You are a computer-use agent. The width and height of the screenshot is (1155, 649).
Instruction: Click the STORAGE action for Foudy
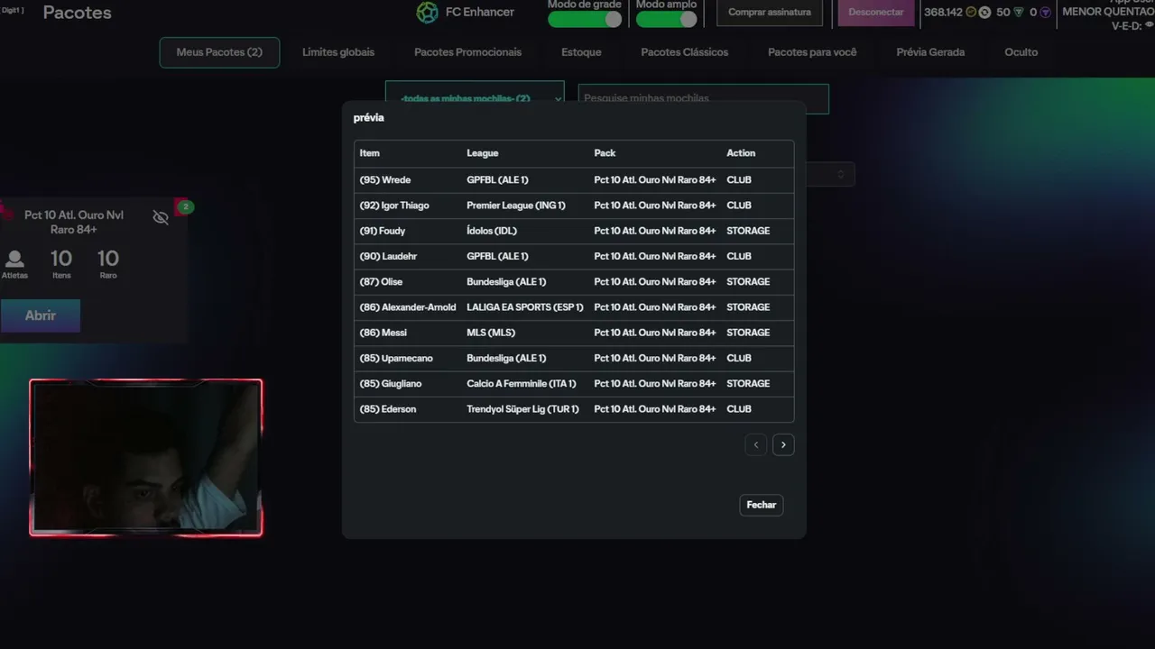748,231
